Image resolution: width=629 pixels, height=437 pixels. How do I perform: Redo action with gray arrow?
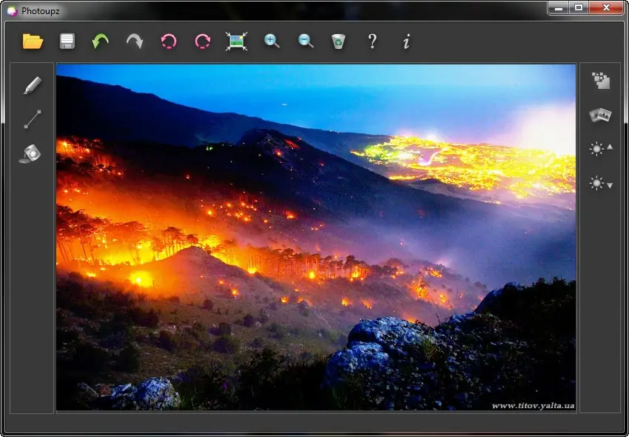click(x=135, y=41)
